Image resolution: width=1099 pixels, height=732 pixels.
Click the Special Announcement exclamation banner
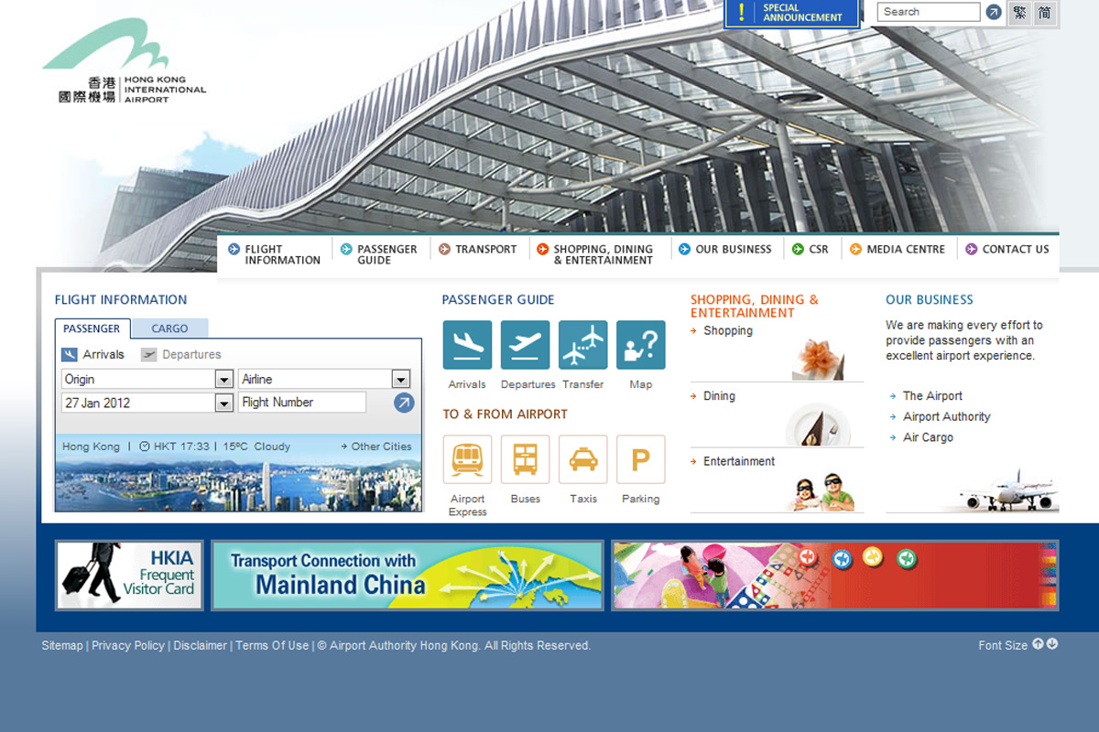click(x=792, y=13)
